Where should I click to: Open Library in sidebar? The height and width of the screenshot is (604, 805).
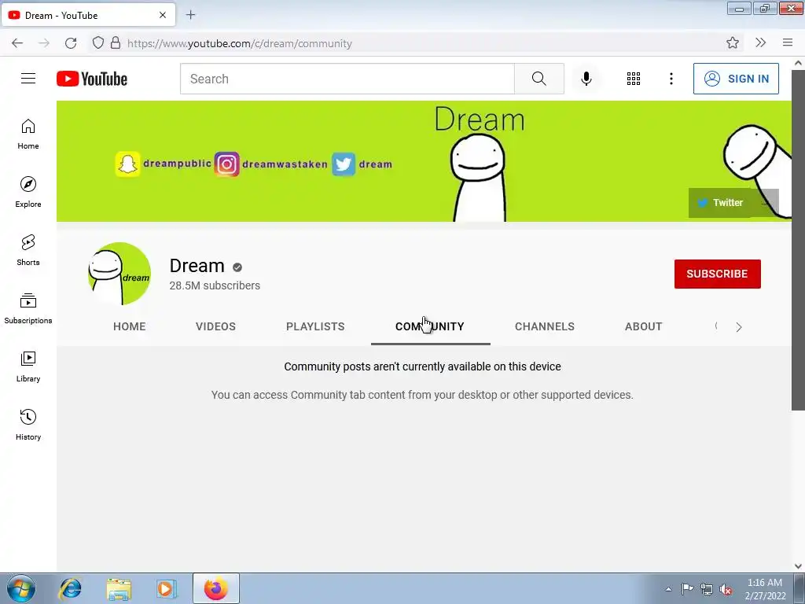tap(28, 366)
